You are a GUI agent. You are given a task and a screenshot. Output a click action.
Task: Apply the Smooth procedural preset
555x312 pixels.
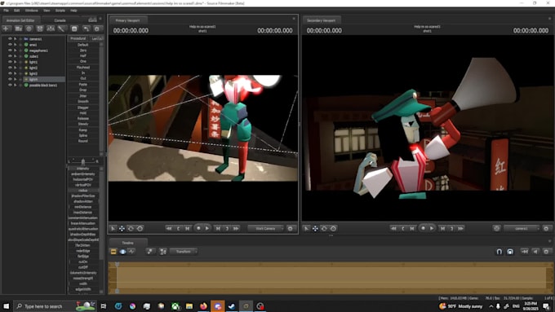[x=83, y=101]
